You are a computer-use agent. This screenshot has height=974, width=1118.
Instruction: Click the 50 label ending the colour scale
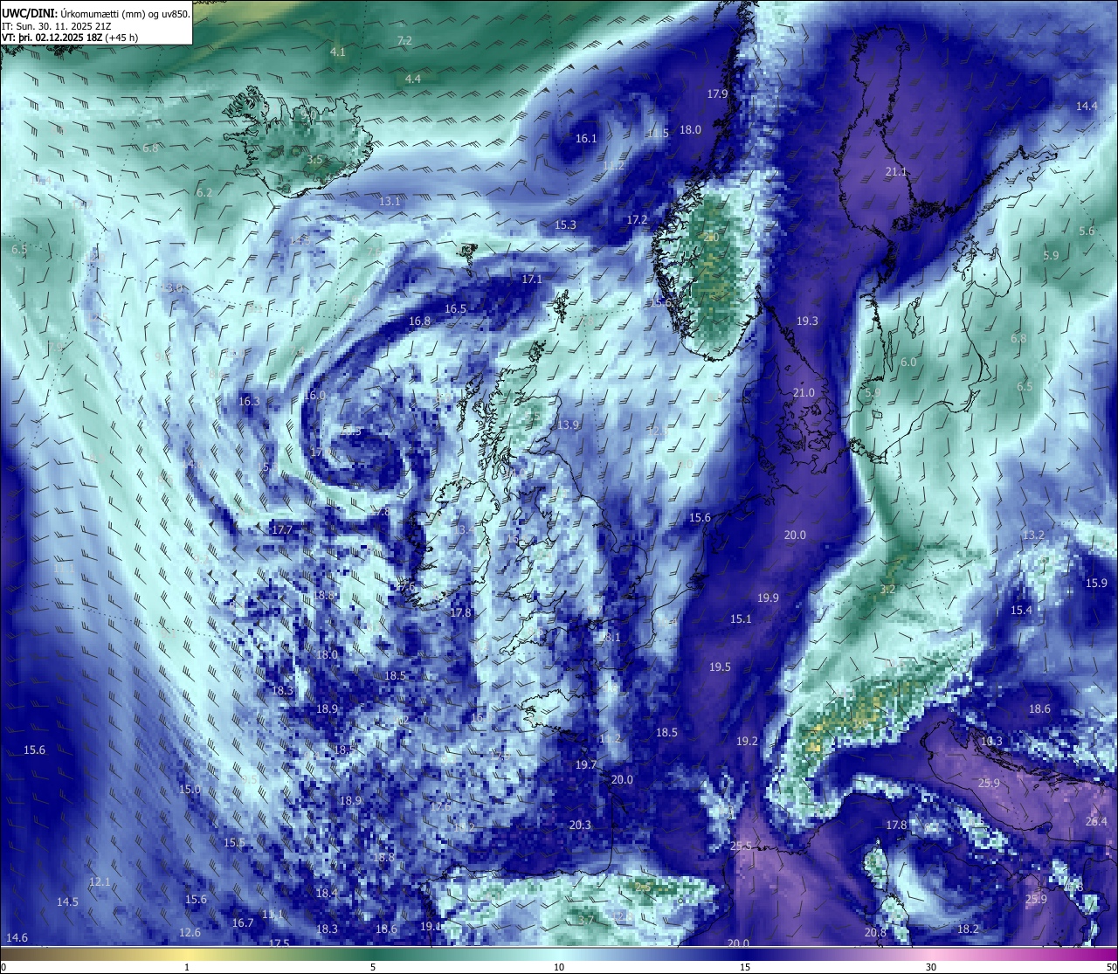coord(1110,966)
